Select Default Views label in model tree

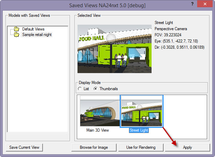click(33, 29)
